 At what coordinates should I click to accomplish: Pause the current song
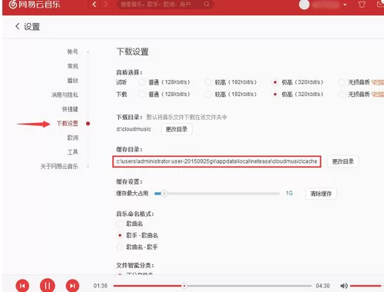[x=48, y=285]
